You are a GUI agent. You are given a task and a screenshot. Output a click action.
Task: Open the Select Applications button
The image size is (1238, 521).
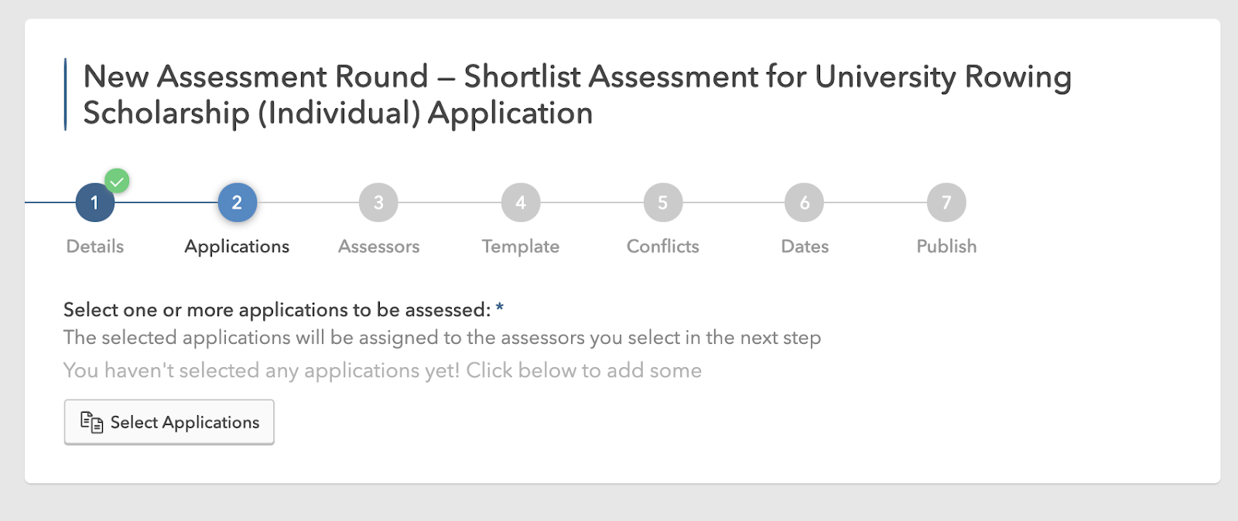(169, 422)
